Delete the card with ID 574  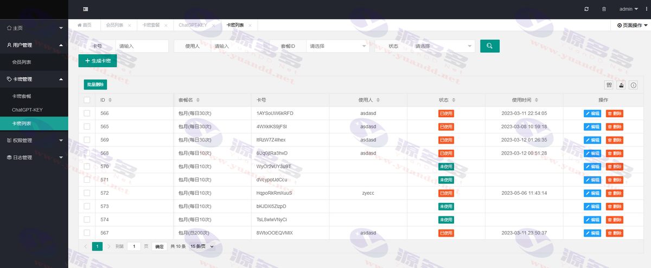point(615,220)
